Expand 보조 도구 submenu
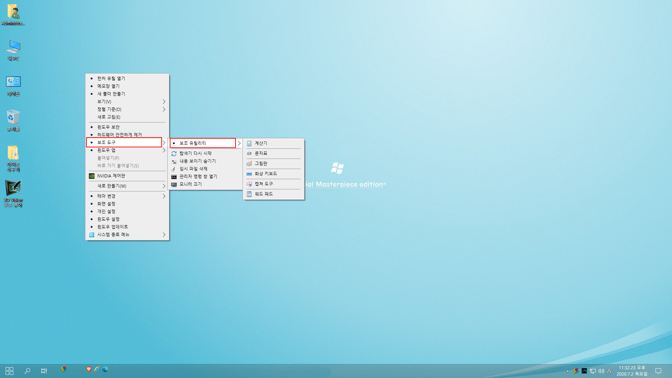672x378 pixels. point(127,142)
